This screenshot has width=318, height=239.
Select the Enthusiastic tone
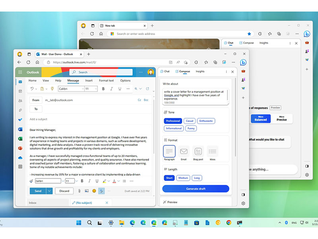click(206, 121)
